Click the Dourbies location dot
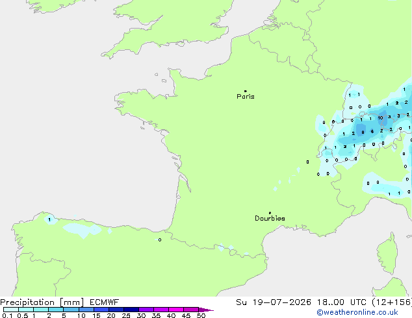 click(x=270, y=213)
